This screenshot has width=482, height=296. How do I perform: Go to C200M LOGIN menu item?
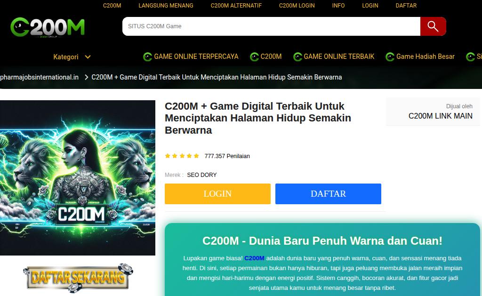click(x=297, y=6)
